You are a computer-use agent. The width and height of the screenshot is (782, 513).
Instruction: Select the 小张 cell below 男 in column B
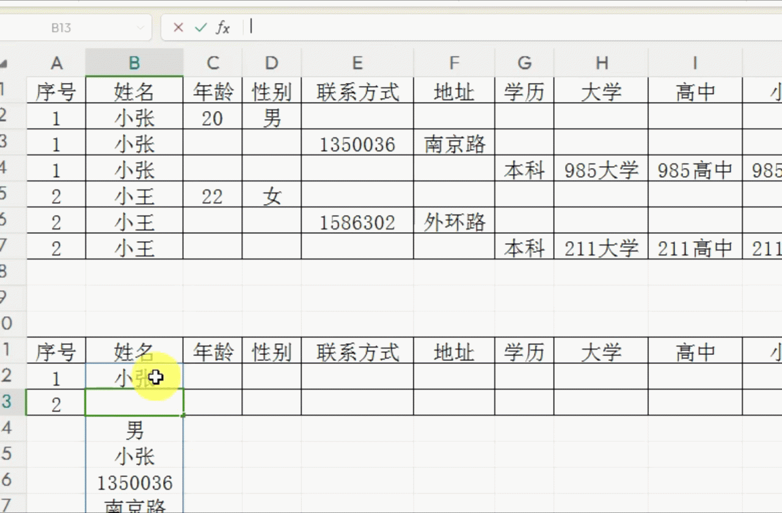134,456
